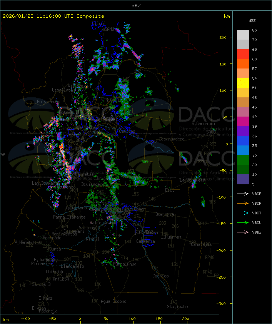Click the 150 tick on the bottom axis
272x324 pixels.
point(159,319)
